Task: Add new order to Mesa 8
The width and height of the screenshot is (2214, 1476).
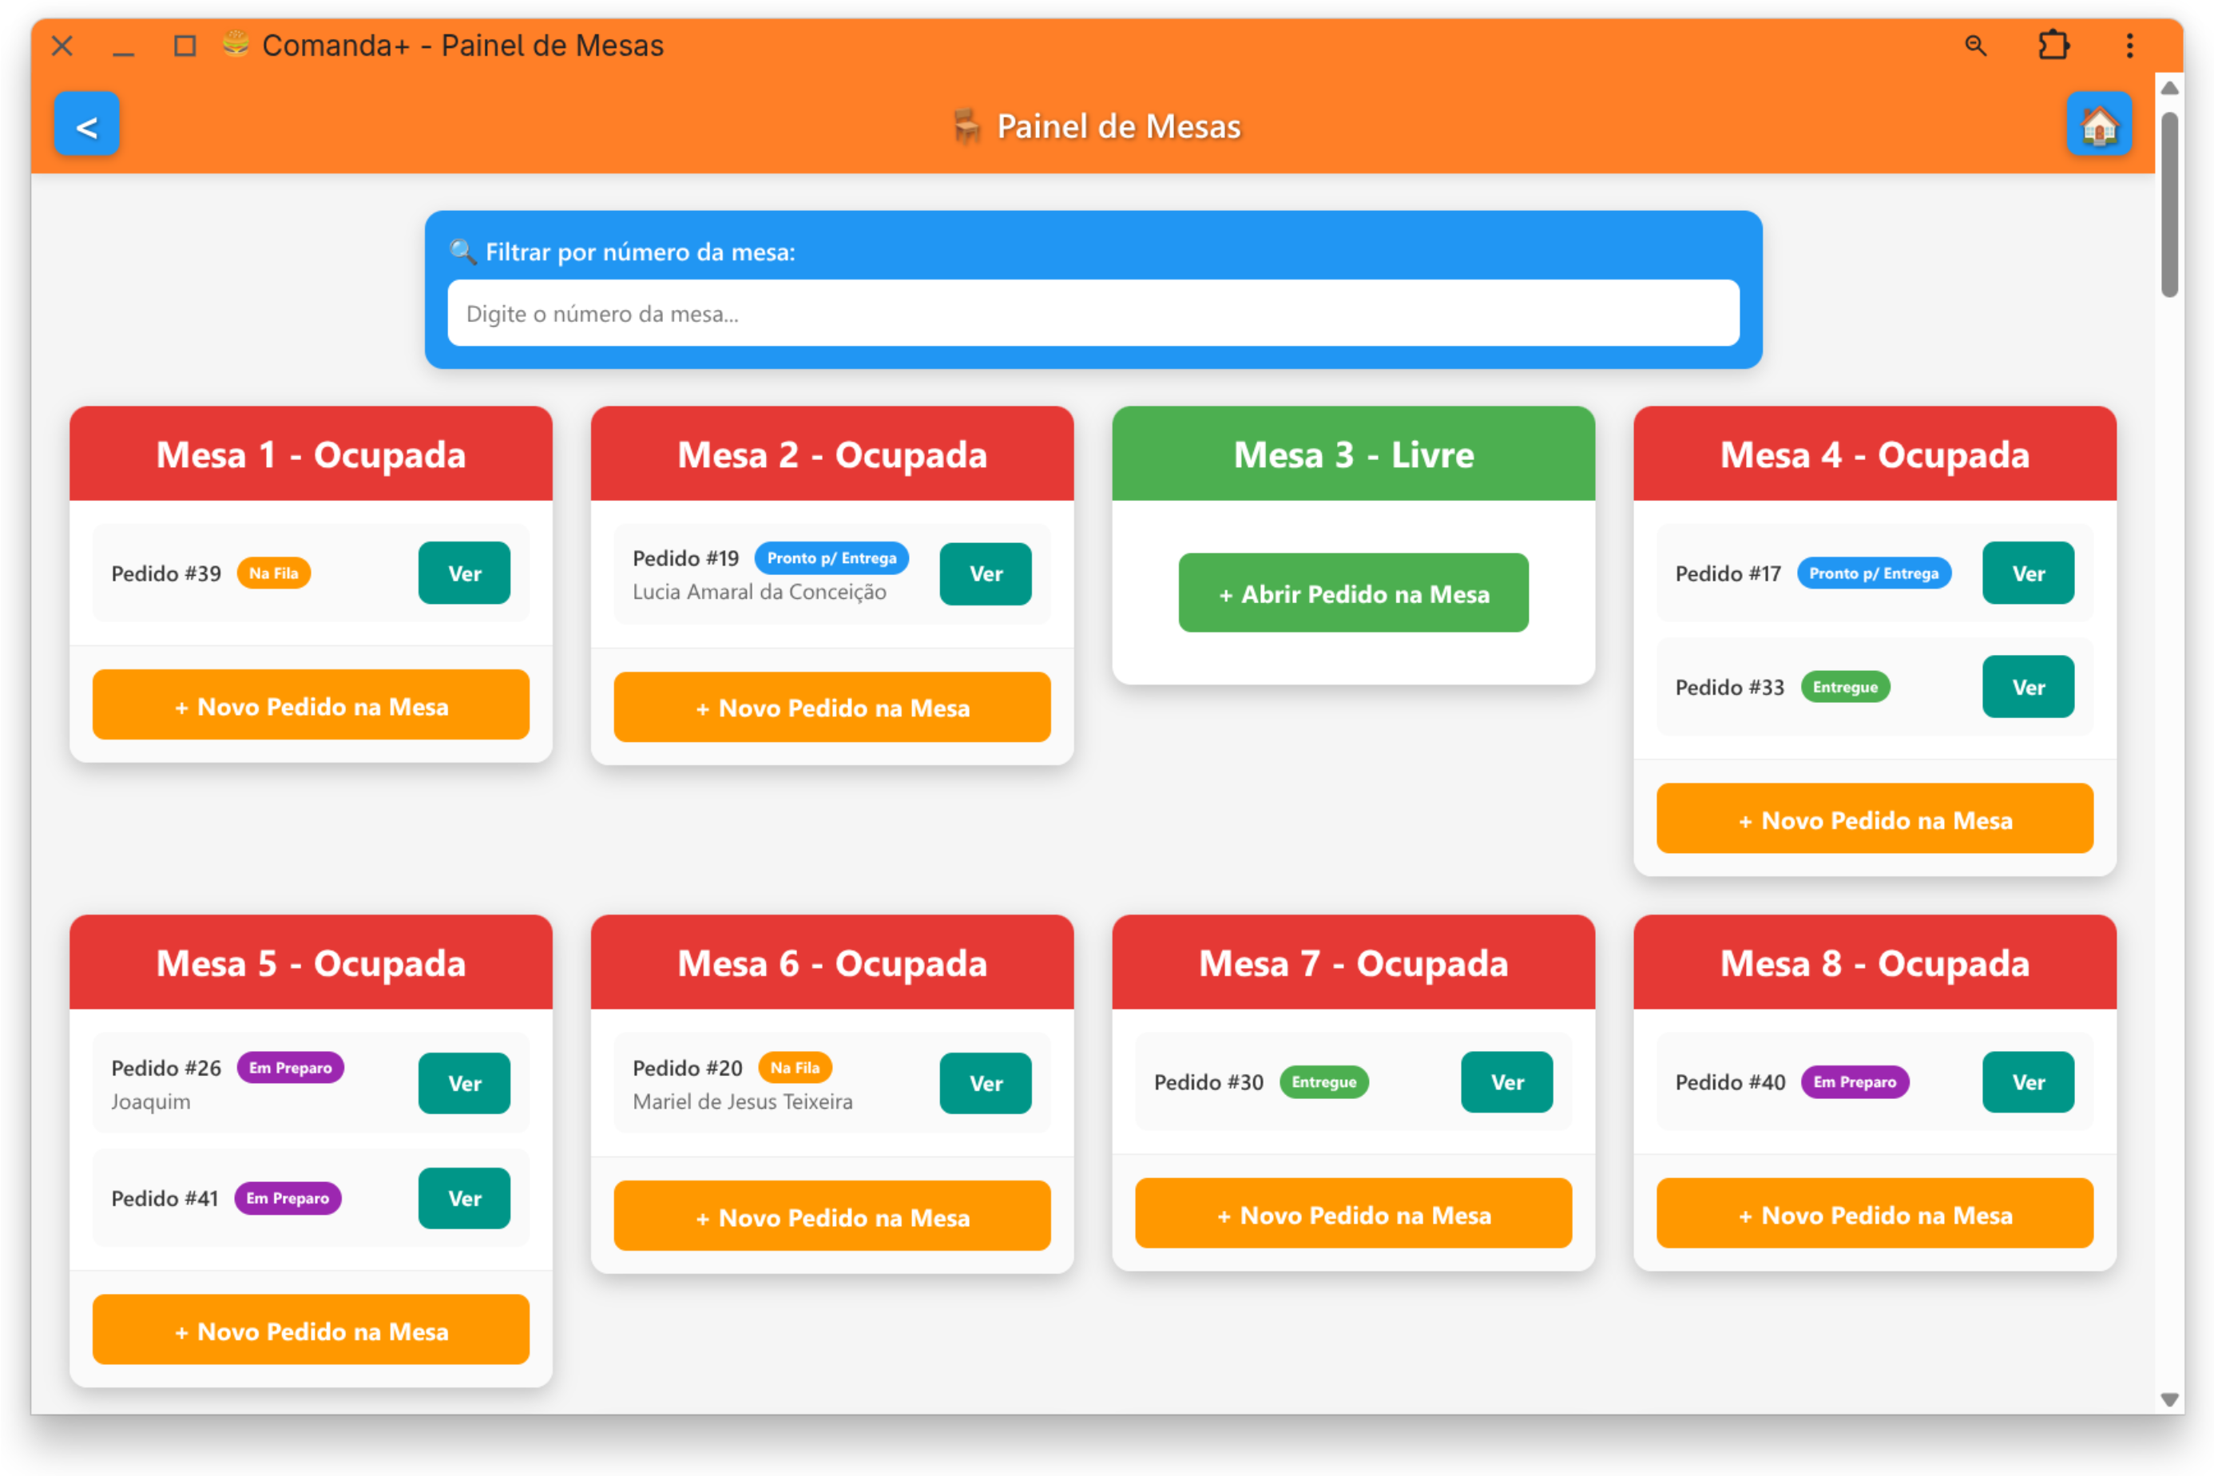Action: point(1875,1214)
